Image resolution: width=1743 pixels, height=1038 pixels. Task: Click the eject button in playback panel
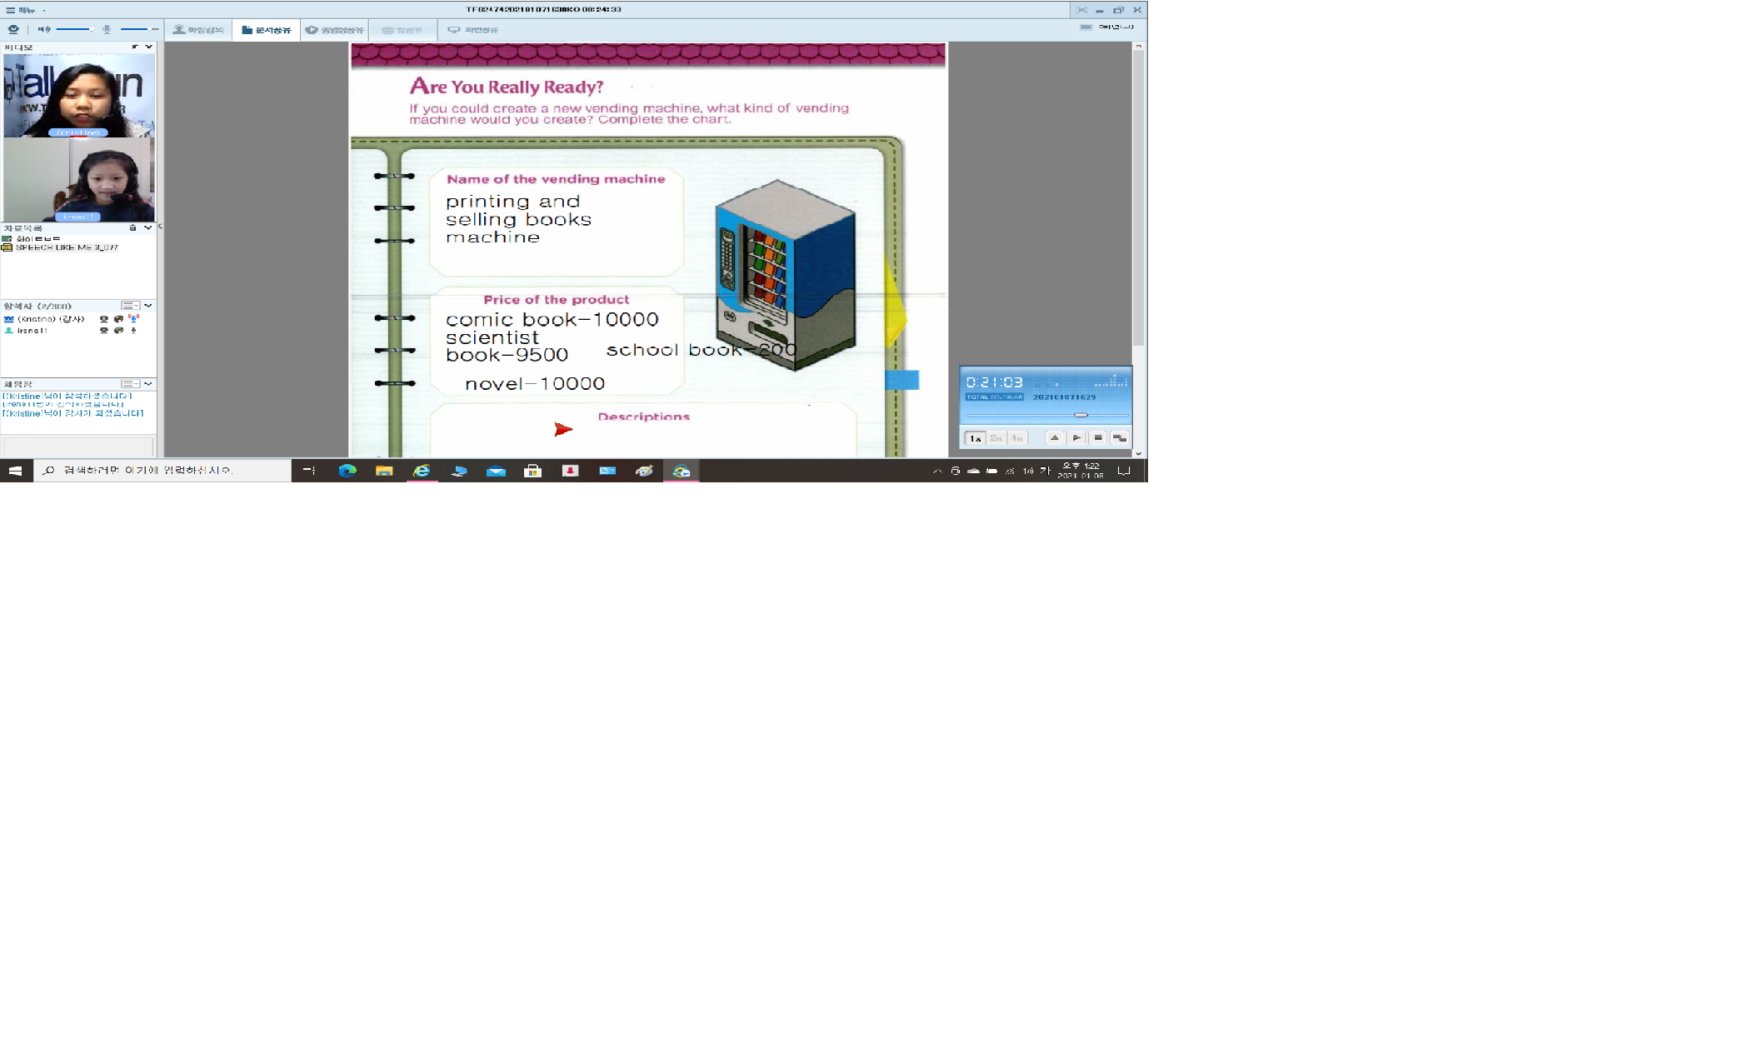click(x=1054, y=437)
